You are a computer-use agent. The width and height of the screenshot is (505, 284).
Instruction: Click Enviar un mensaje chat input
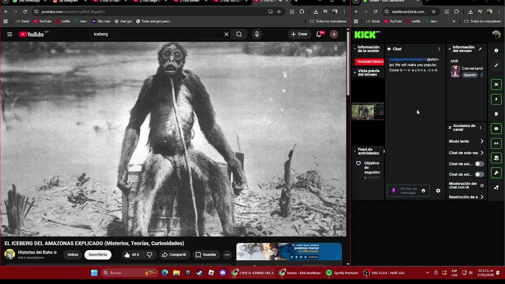409,191
